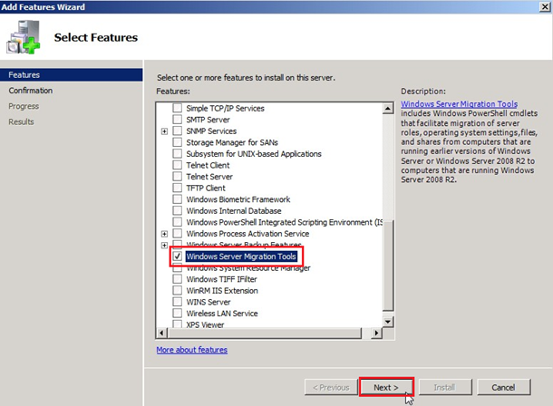
Task: Select the Telnet Client list text
Action: [x=208, y=165]
